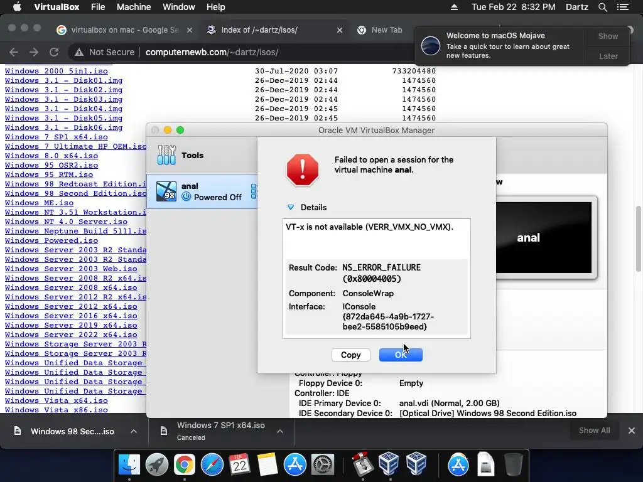Screen dimensions: 643x482
Task: Go back in Chrome
Action: tap(14, 52)
